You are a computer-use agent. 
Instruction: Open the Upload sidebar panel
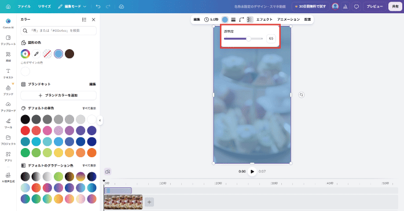point(8,106)
